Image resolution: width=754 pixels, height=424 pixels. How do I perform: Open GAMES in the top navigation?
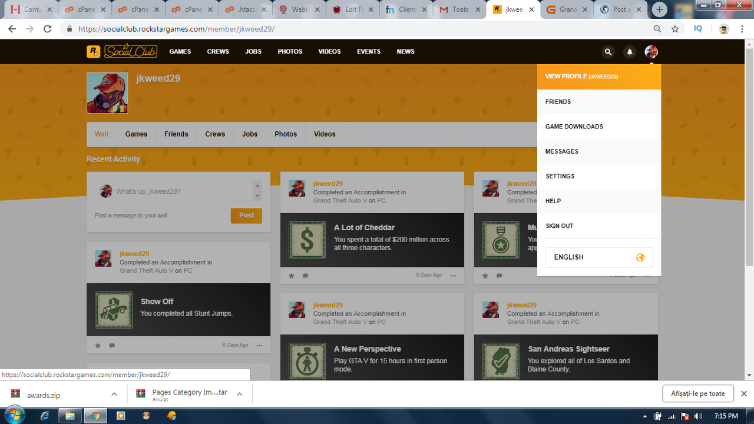[180, 52]
